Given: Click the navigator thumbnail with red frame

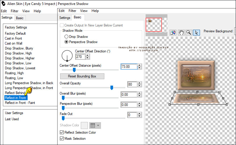Looking at the screenshot, I should (x=154, y=24).
